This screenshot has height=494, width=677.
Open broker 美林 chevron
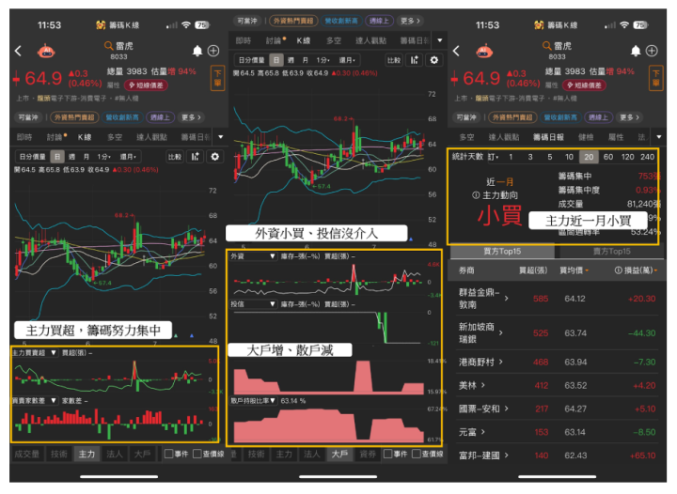pos(483,385)
